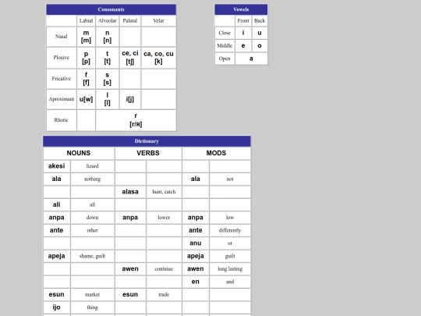Select the noun esun meaning market
This screenshot has height=316, width=421.
[x=57, y=294]
